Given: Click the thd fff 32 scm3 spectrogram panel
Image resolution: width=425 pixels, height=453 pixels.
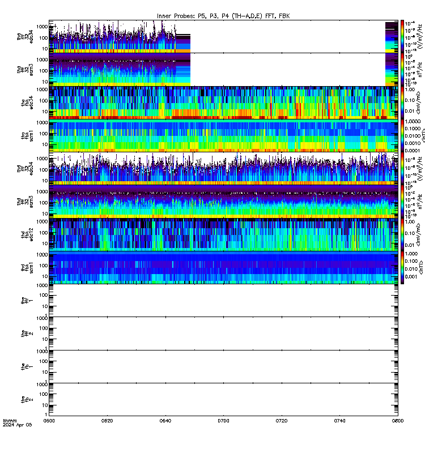Looking at the screenshot, I should click(x=223, y=202).
